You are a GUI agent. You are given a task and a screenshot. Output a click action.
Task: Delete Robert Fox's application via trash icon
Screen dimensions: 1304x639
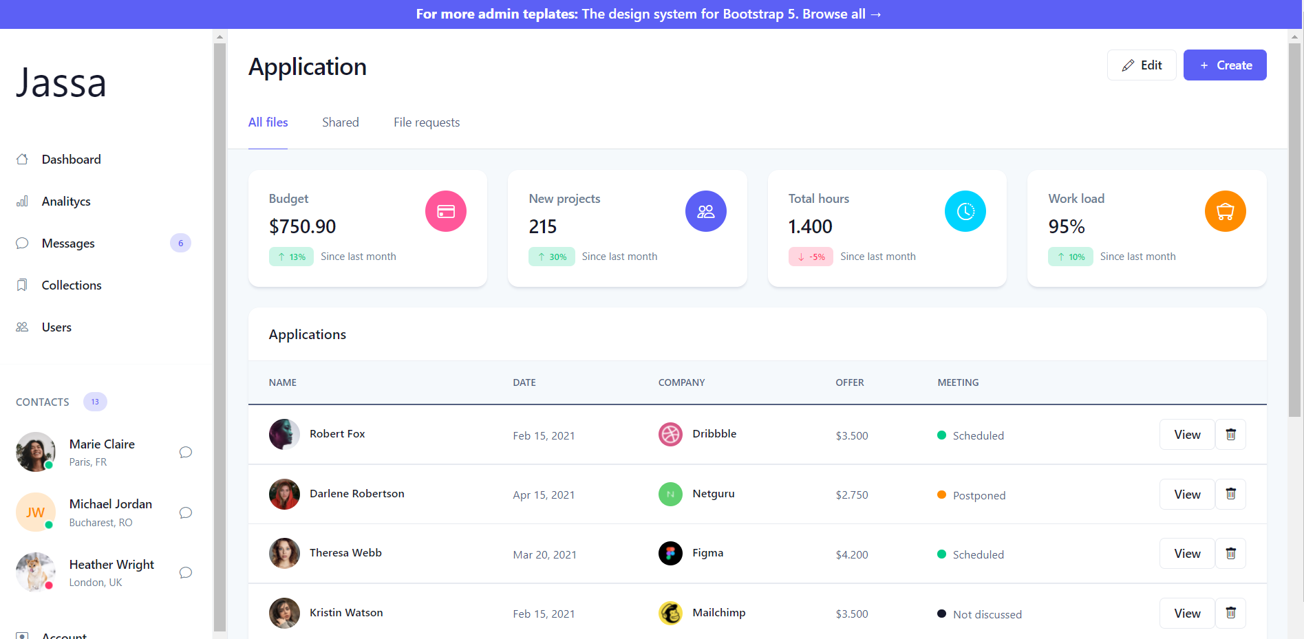[1230, 434]
